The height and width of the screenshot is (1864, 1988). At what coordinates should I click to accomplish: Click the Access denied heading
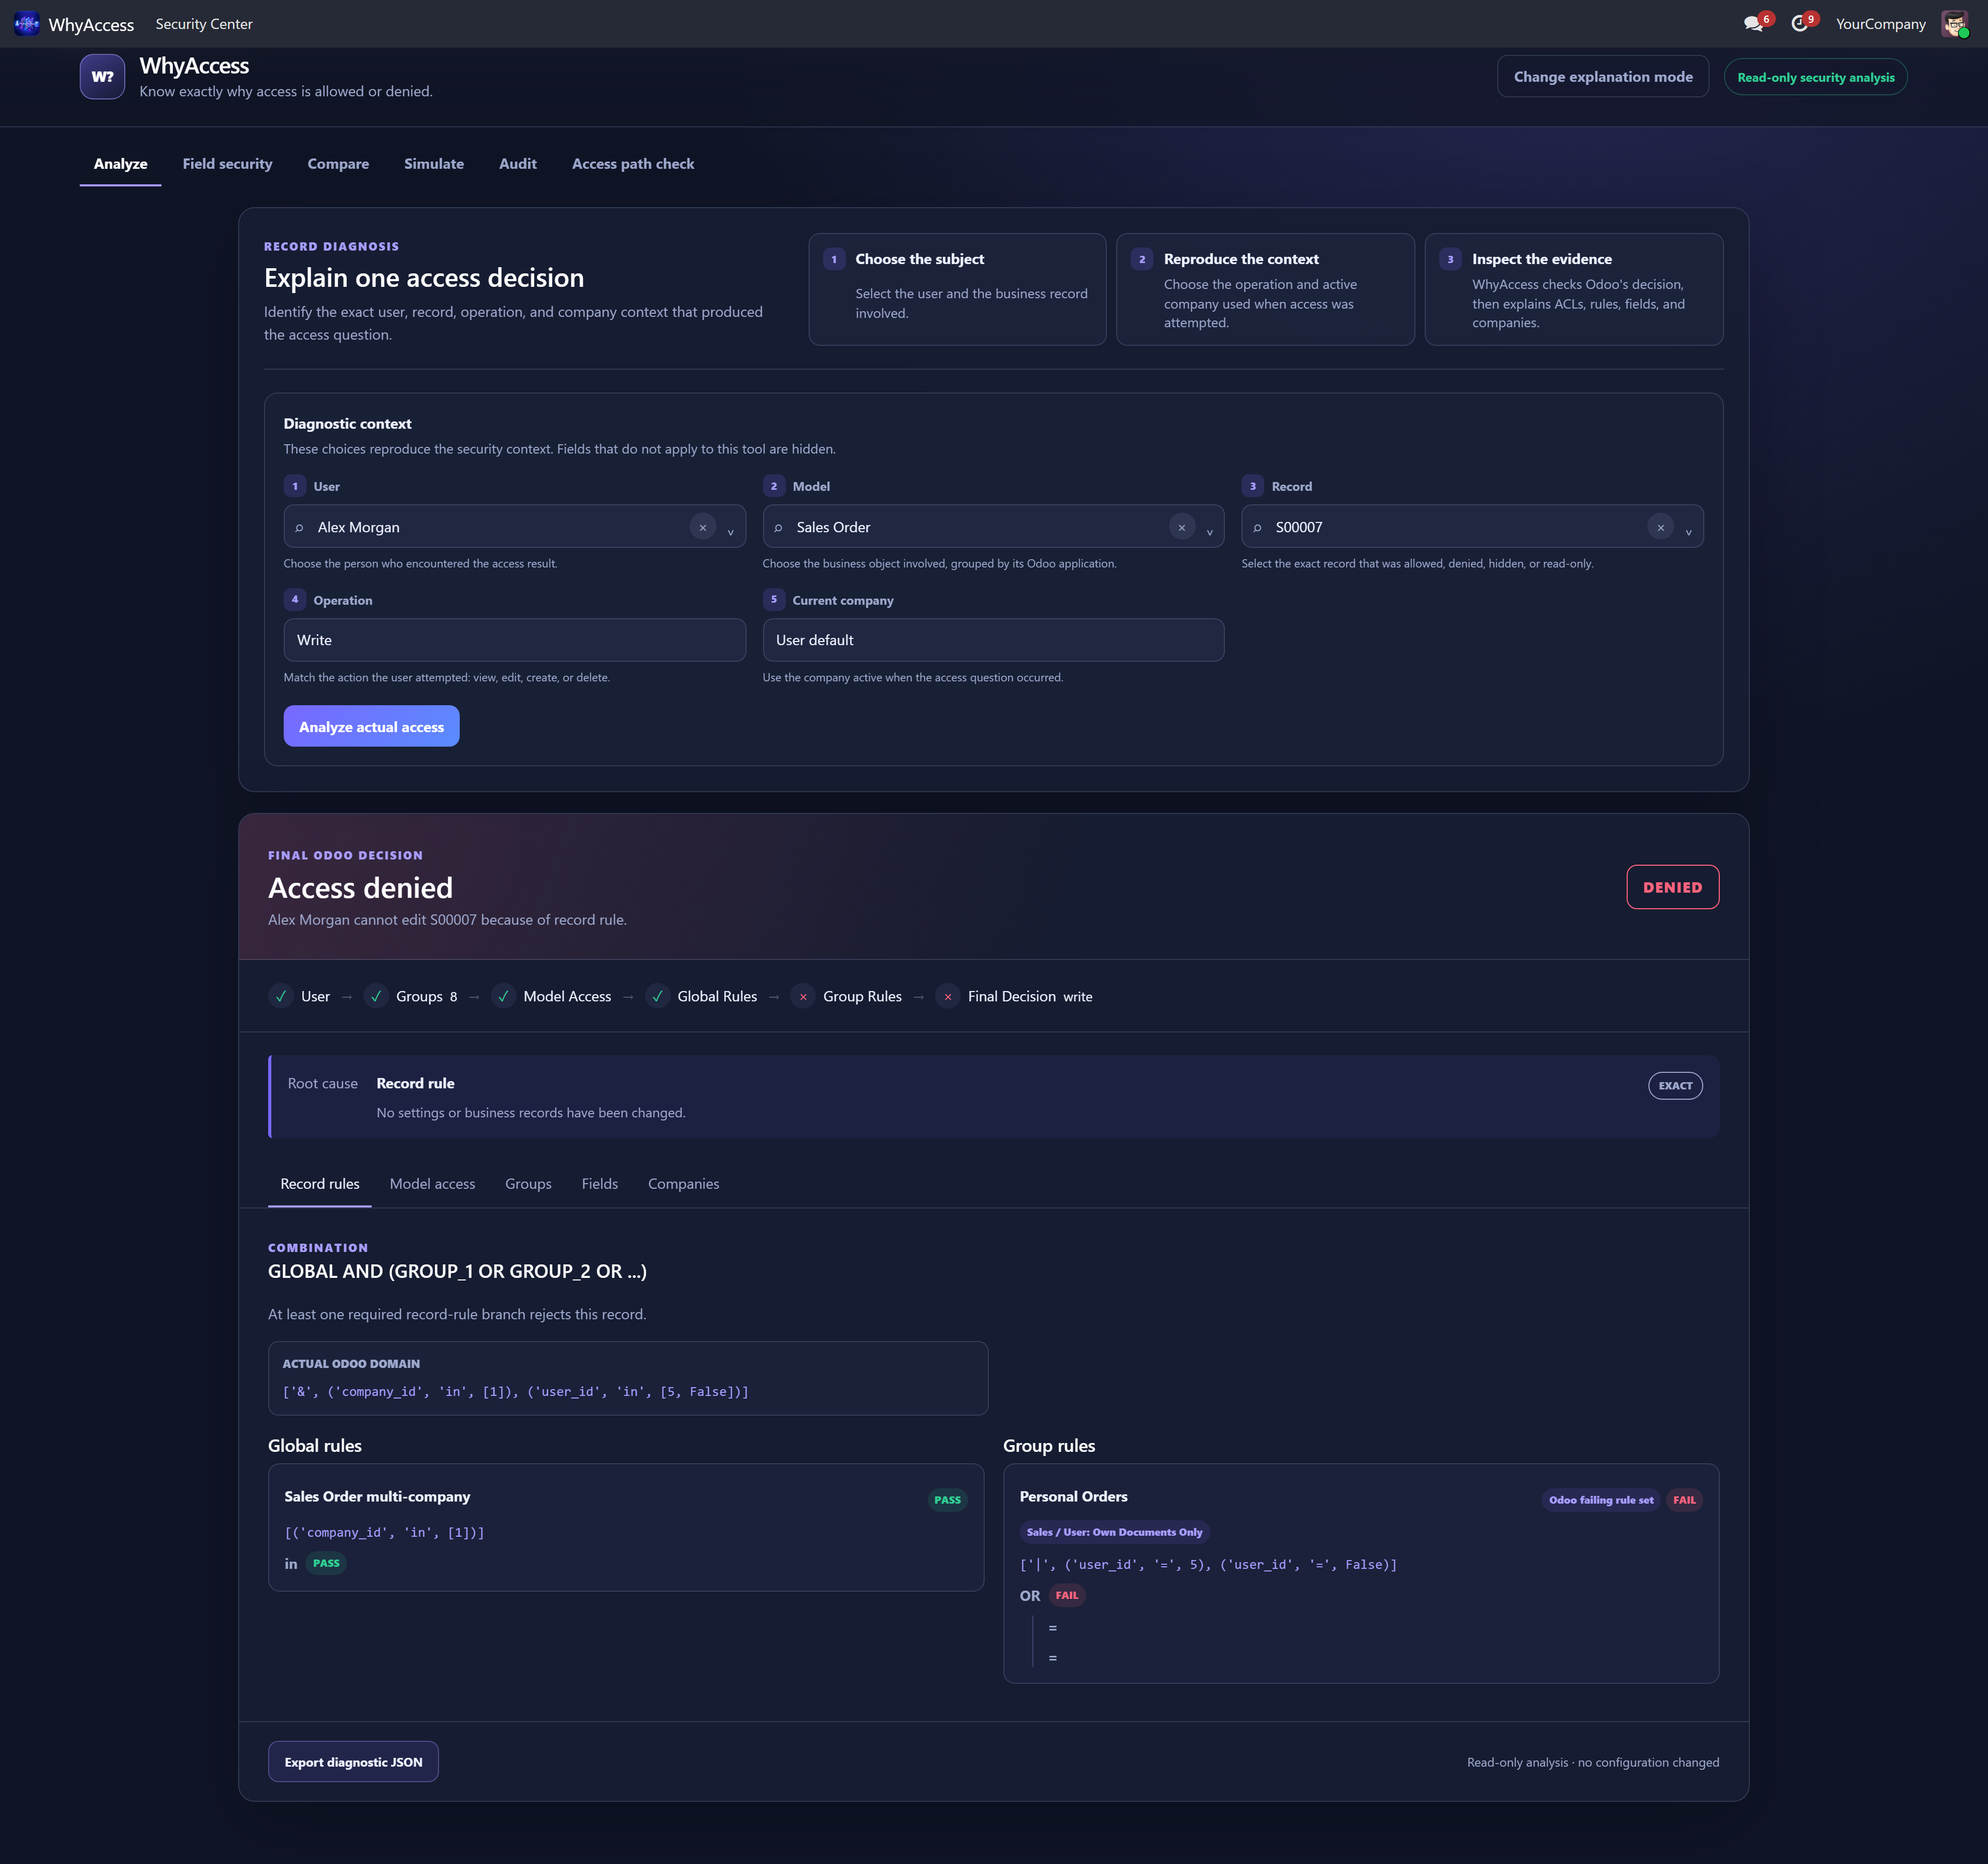coord(360,888)
